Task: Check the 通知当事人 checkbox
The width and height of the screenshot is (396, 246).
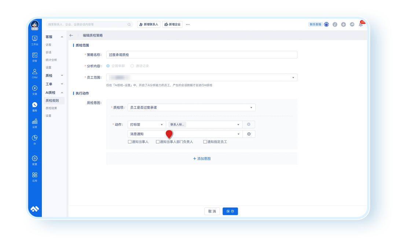Action: [129, 142]
